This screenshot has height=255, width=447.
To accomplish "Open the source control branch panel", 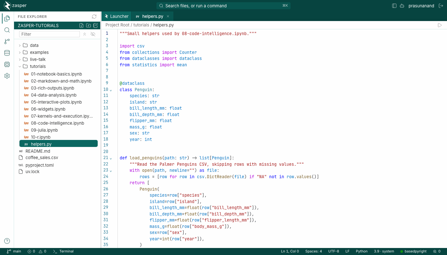I will (x=7, y=41).
